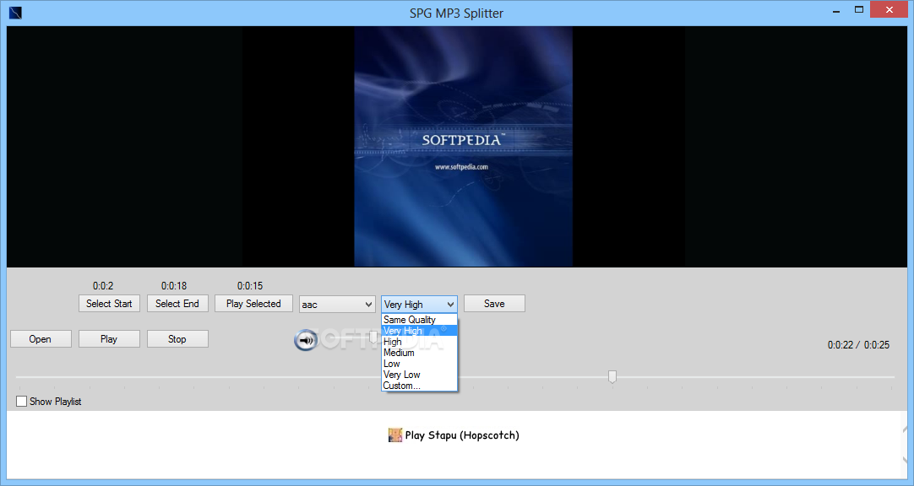Select High quality option
Viewport: 914px width, 486px height.
[x=419, y=342]
